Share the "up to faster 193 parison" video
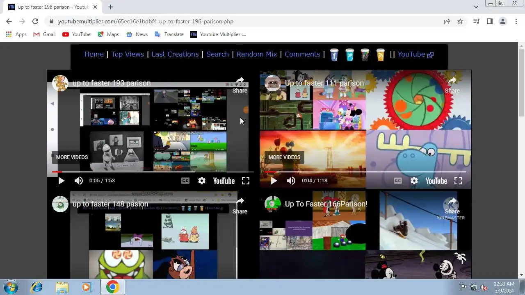 [x=240, y=84]
